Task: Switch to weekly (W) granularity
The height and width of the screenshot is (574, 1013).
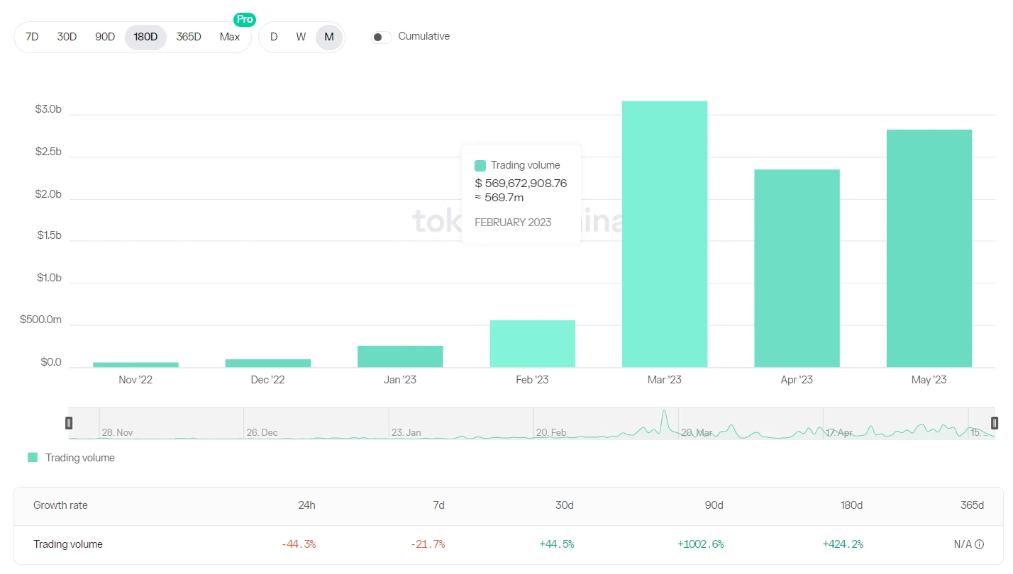Action: pyautogui.click(x=301, y=37)
